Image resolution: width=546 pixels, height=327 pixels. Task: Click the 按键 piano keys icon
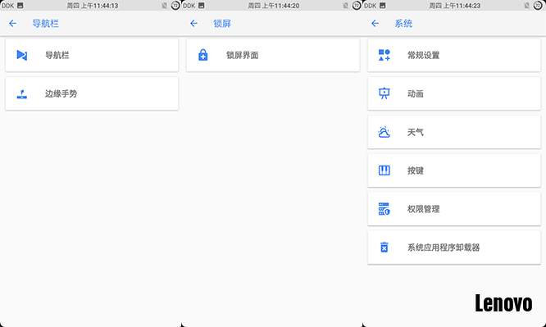tap(384, 170)
